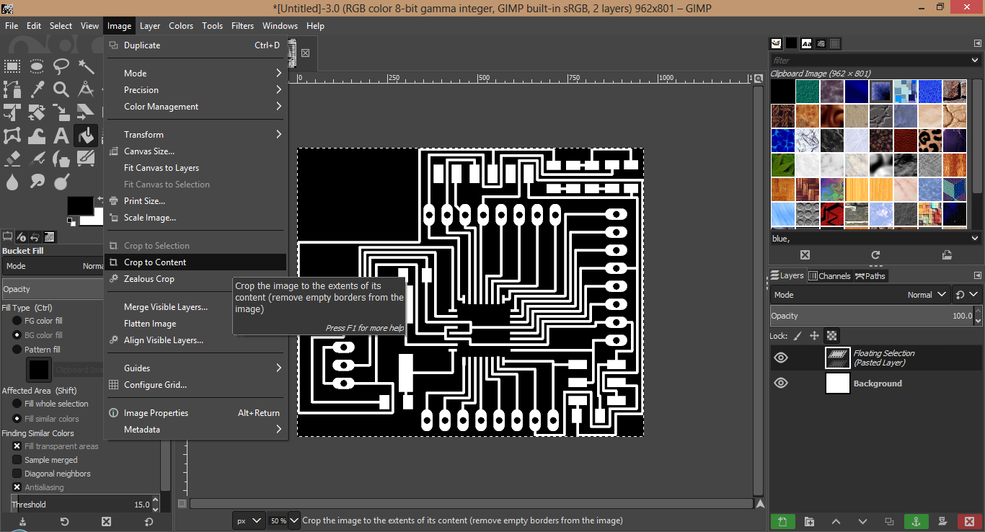
Task: Open the pattern tag blue dropdown
Action: (975, 238)
